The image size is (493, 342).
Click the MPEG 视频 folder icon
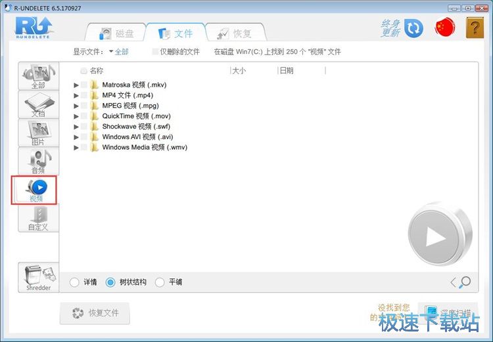94,106
